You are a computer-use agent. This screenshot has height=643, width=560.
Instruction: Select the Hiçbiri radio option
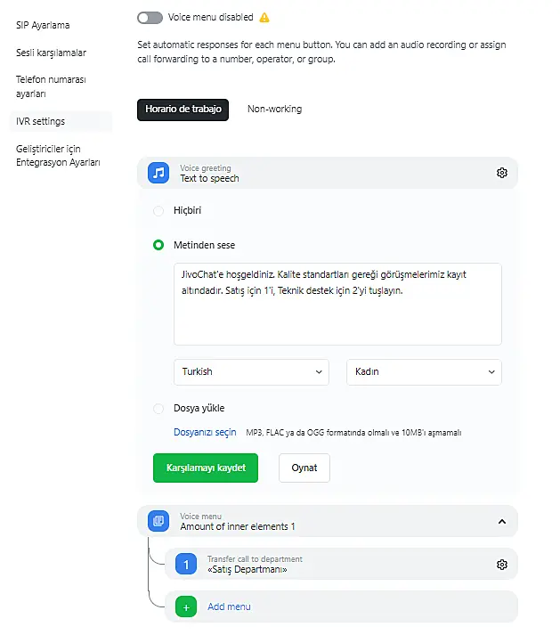[158, 211]
